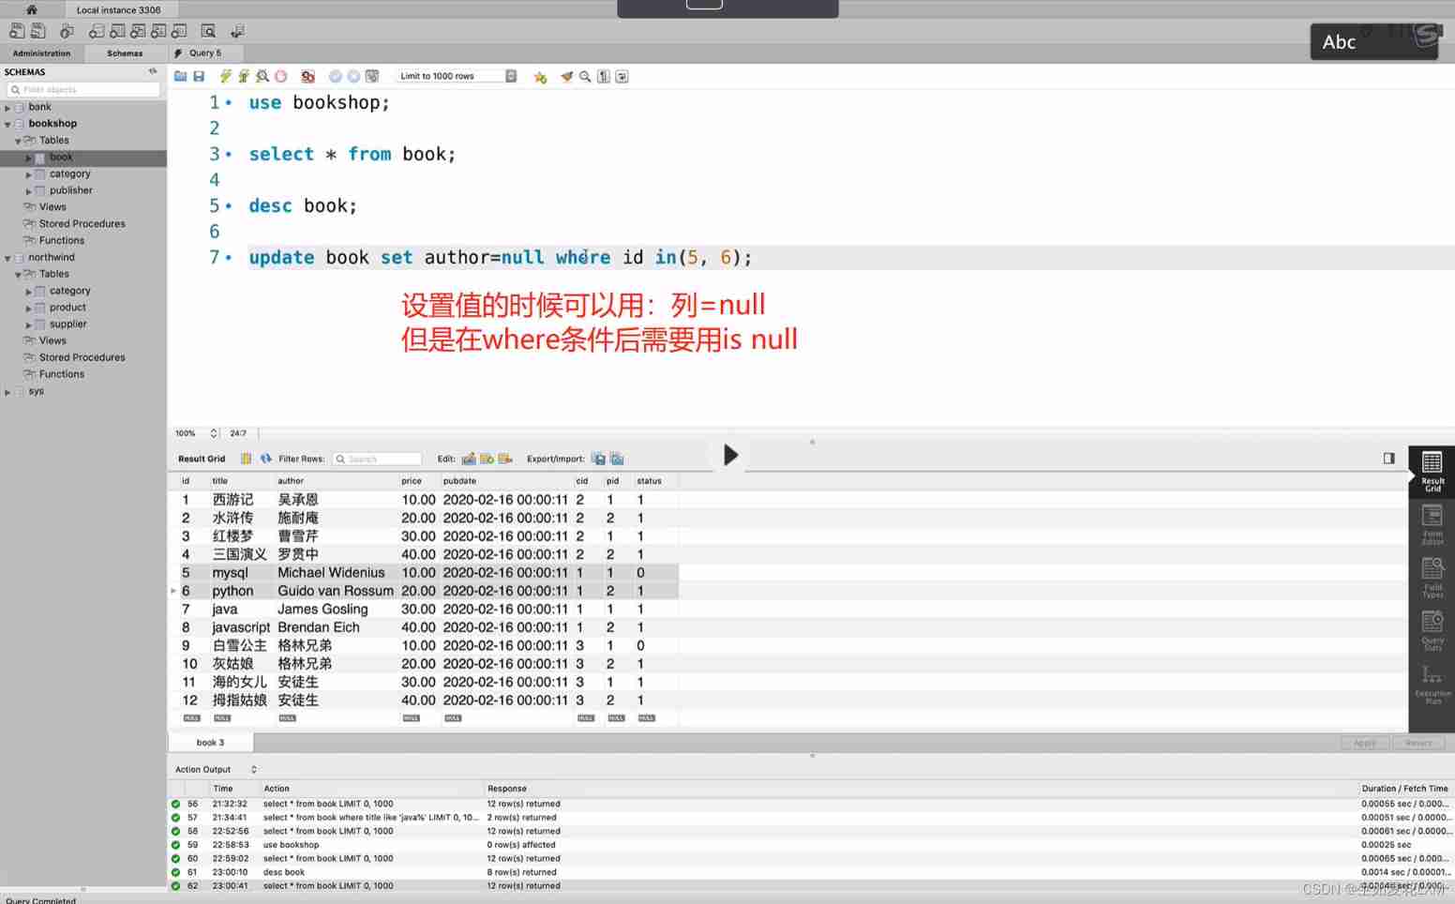Screen dimensions: 1455x904
Task: Open SQL script file in new tab
Action: pos(37,32)
